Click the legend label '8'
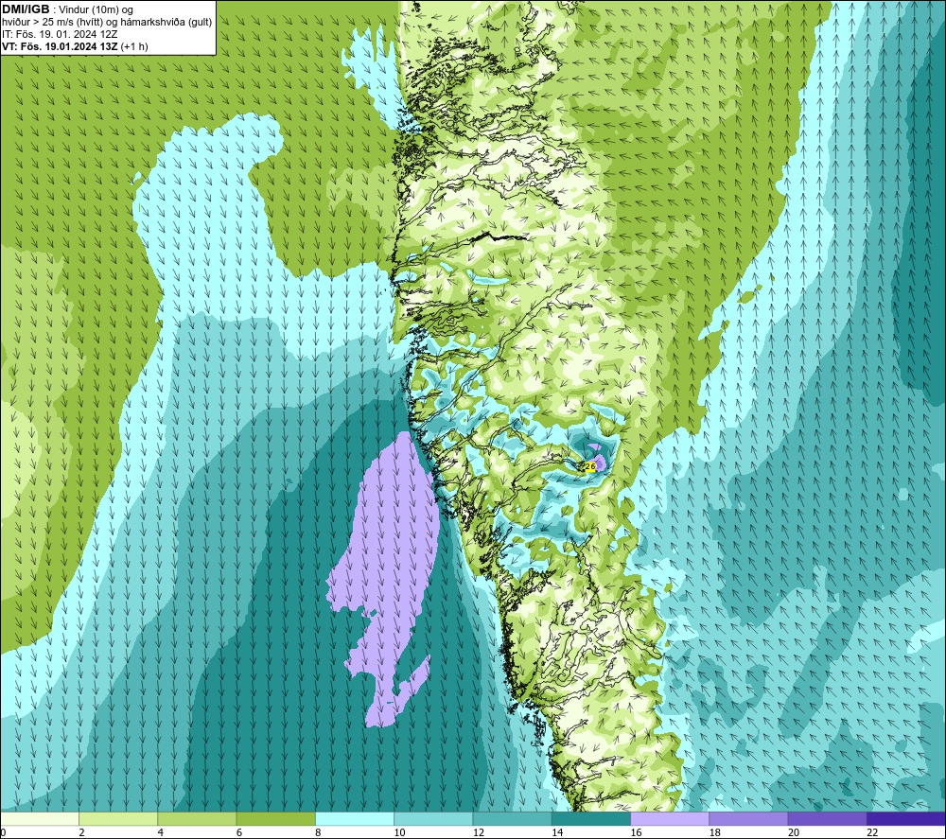946x839 pixels. pos(318,832)
